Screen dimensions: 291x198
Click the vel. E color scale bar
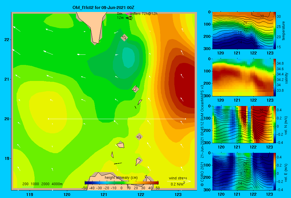coord(275,172)
